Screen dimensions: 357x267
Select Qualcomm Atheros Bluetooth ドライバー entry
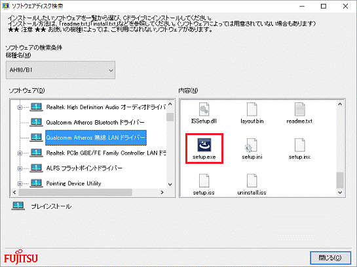pos(95,123)
